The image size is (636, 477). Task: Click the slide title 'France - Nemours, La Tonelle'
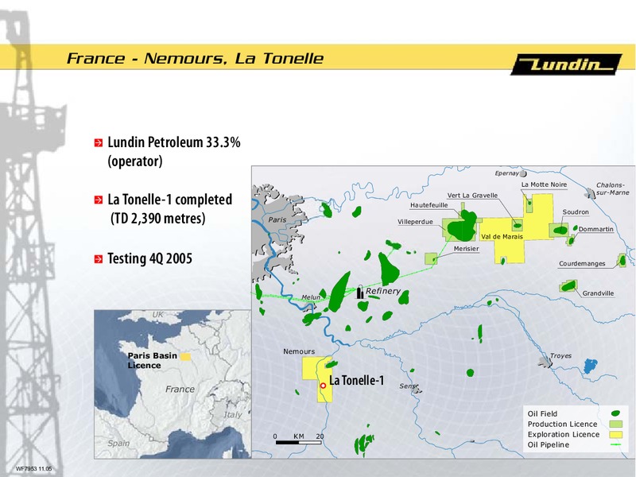click(x=195, y=58)
